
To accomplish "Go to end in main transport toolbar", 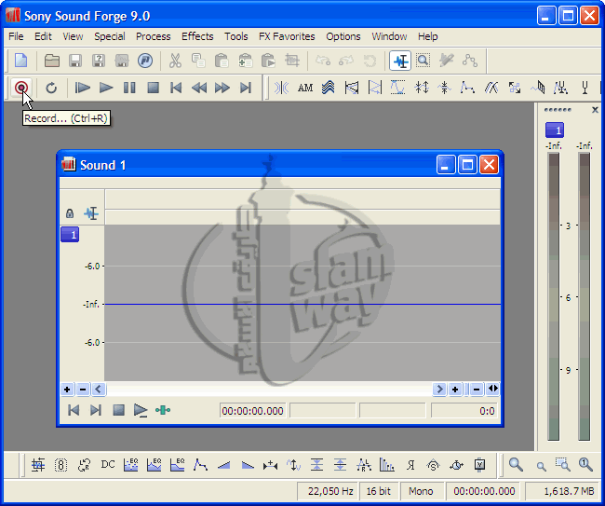I will coord(246,88).
